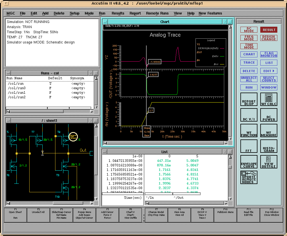Screen dimensions: 287x236
Task: Click the UPDATE REMOTE NODES icon
Action: pos(249,177)
